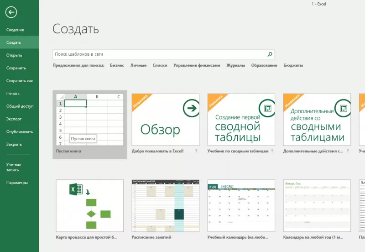Open 'Создание первой сводной таблицы' template
The image size is (365, 252).
[x=241, y=120]
